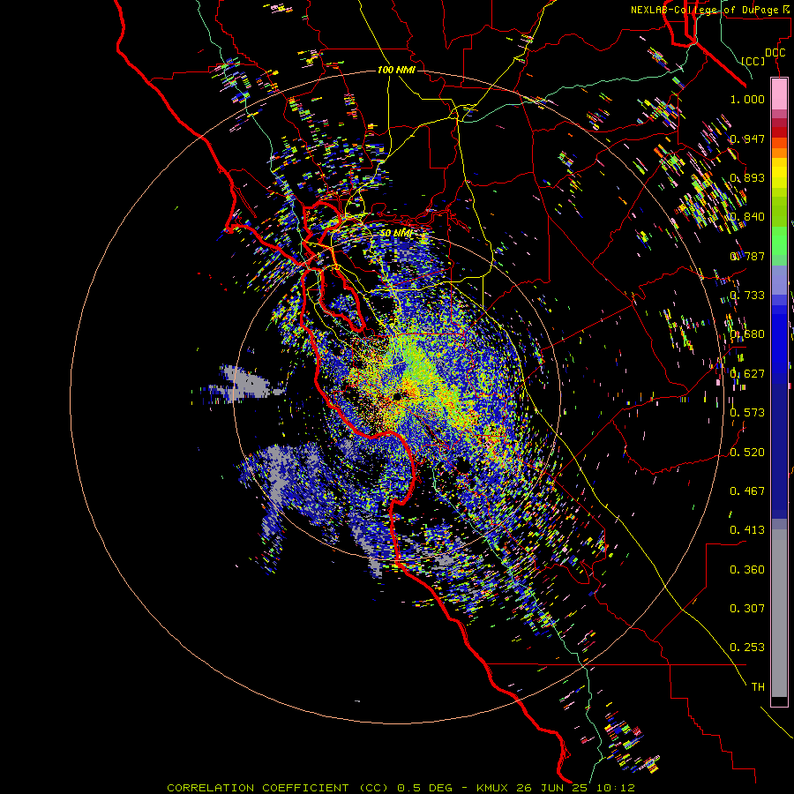Click the 0.520 scale value
Viewport: 794px width, 794px height.
coord(747,453)
